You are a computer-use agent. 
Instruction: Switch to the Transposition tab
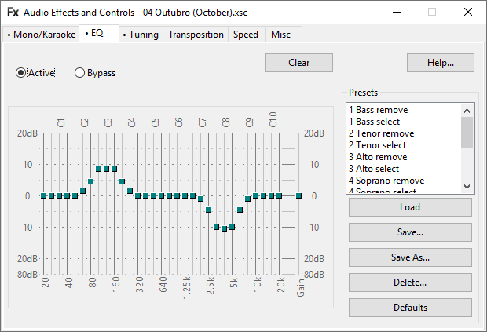coord(196,35)
